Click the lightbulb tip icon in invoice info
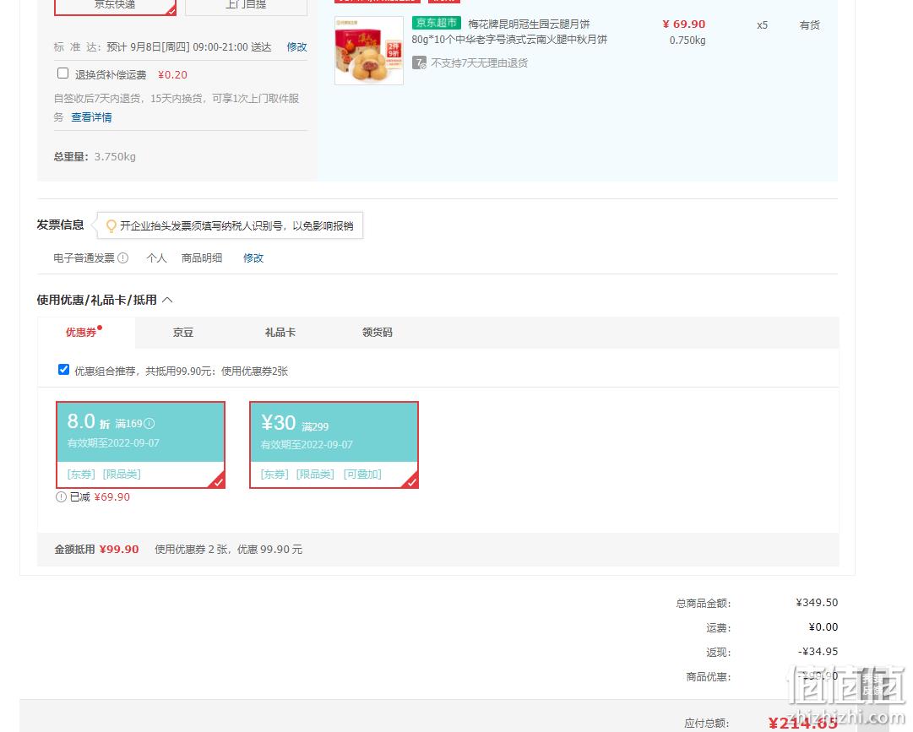913x732 pixels. (111, 225)
